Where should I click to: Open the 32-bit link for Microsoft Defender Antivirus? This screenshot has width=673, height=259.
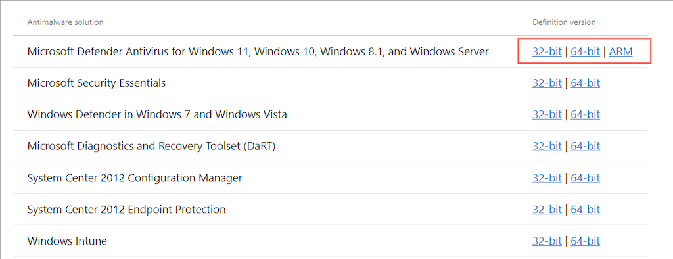tap(547, 51)
